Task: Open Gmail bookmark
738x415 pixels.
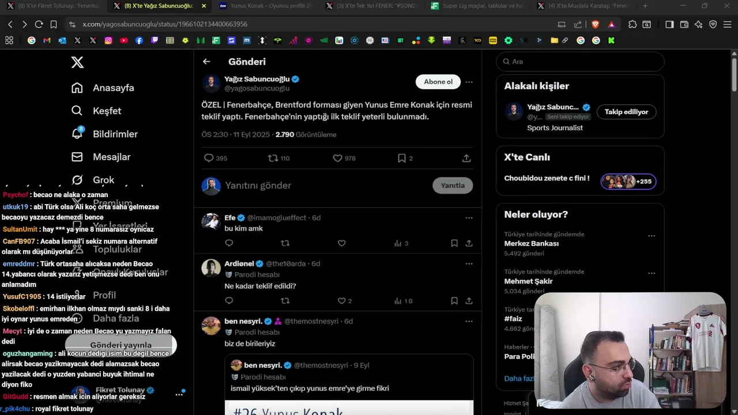Action: tap(47, 40)
